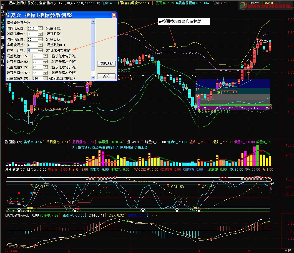
Task: Click the spinner beside the month value 3
Action: click(41, 34)
